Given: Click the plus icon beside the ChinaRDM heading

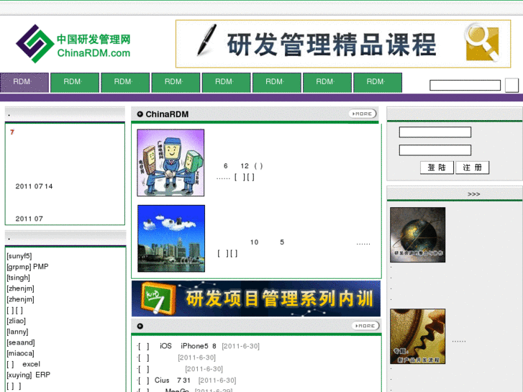Looking at the screenshot, I should [x=140, y=114].
